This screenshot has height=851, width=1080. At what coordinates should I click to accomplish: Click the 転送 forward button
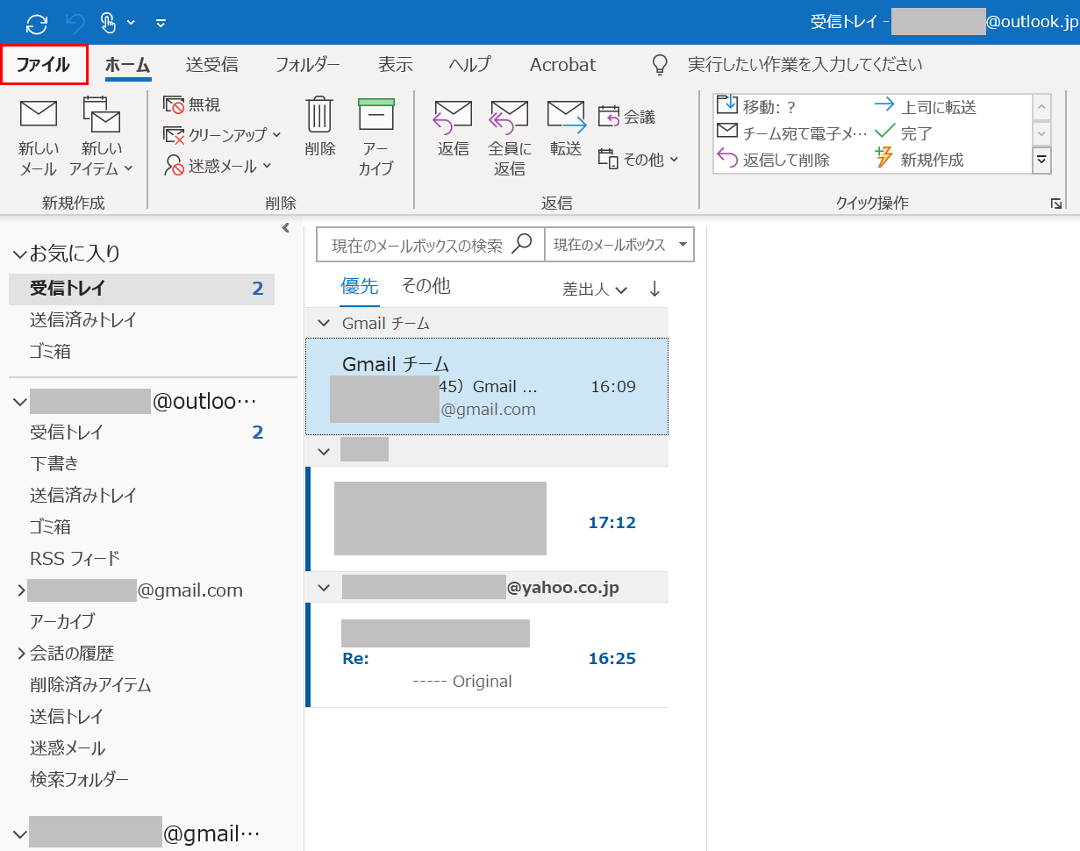pos(566,129)
